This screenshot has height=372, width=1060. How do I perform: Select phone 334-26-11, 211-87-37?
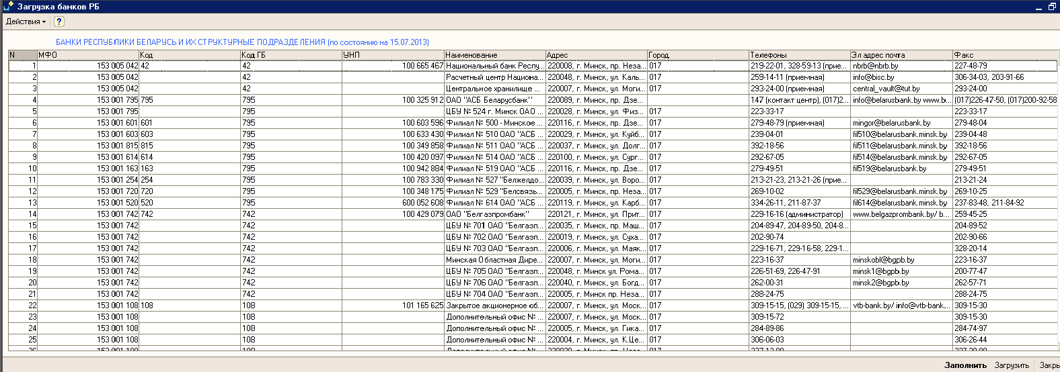[x=799, y=203]
